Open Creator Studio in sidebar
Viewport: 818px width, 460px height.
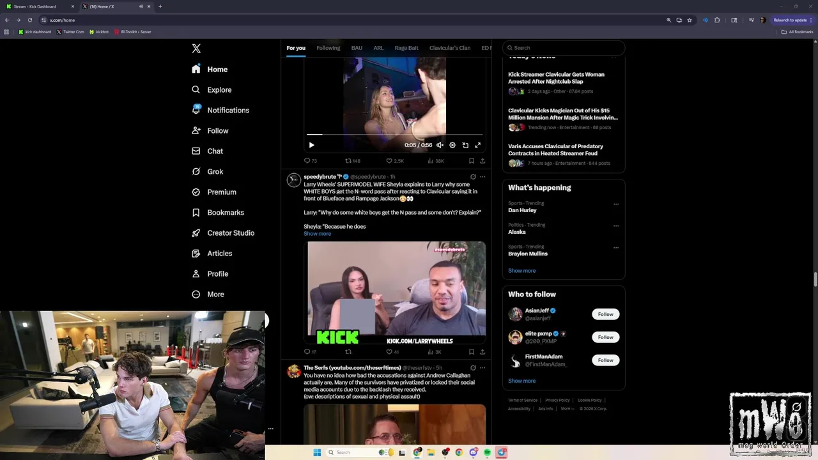222,233
